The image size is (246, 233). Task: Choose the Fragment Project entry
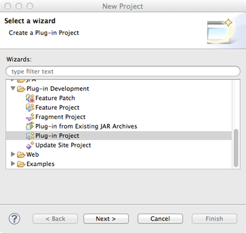60,117
